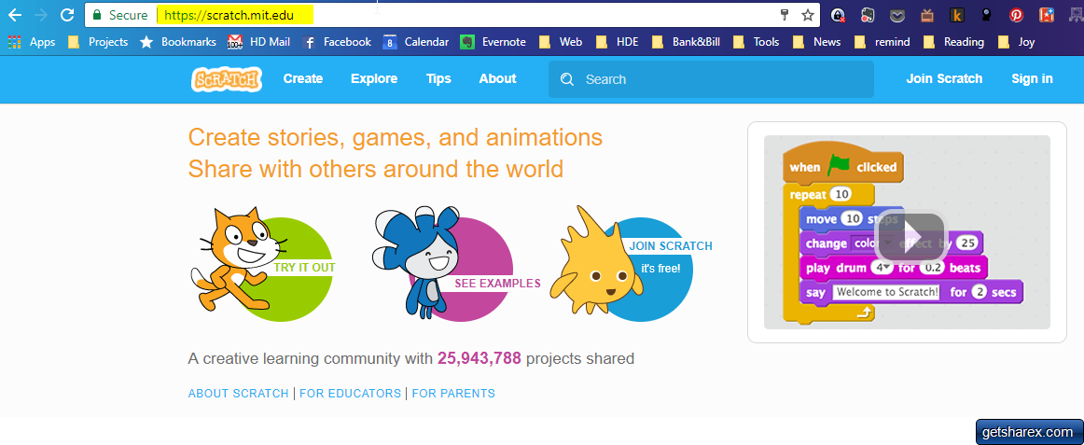Expand the remind bookmark folder
Screen dimensions: 1084x445
coord(882,42)
